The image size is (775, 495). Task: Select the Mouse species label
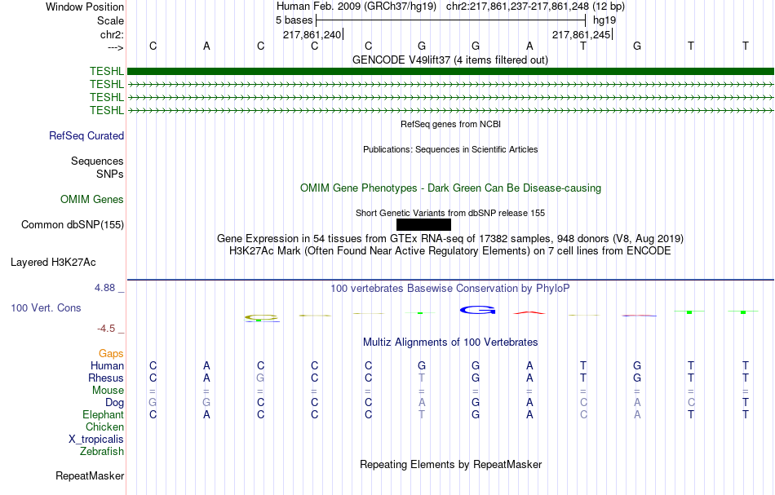point(108,391)
